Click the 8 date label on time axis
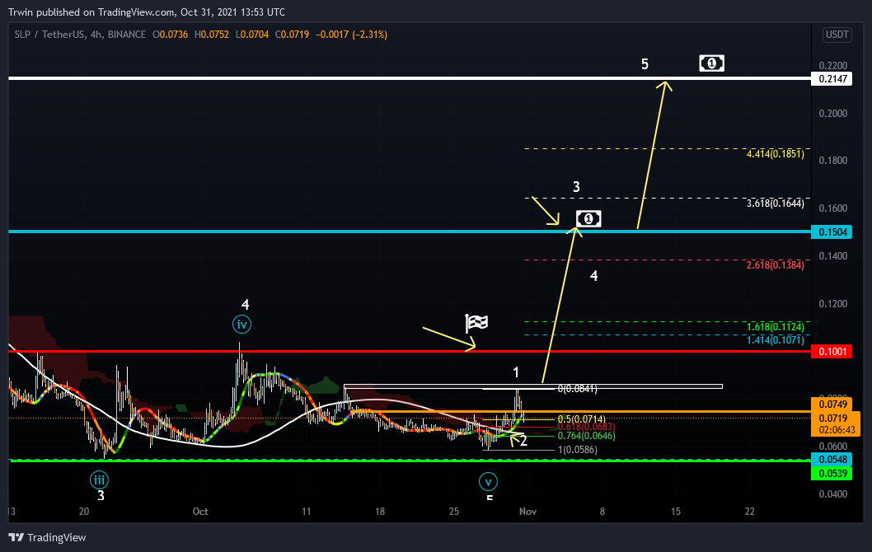872x552 pixels. 602,512
